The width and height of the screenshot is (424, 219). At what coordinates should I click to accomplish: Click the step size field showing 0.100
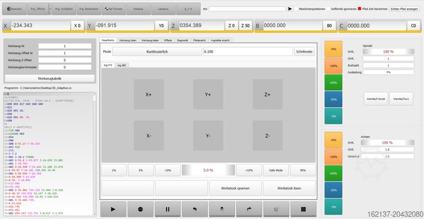point(248,51)
